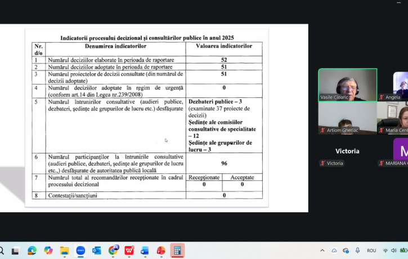Screen dimensions: 408x259
Task: Switch to the Word document on taskbar
Action: tap(145, 251)
